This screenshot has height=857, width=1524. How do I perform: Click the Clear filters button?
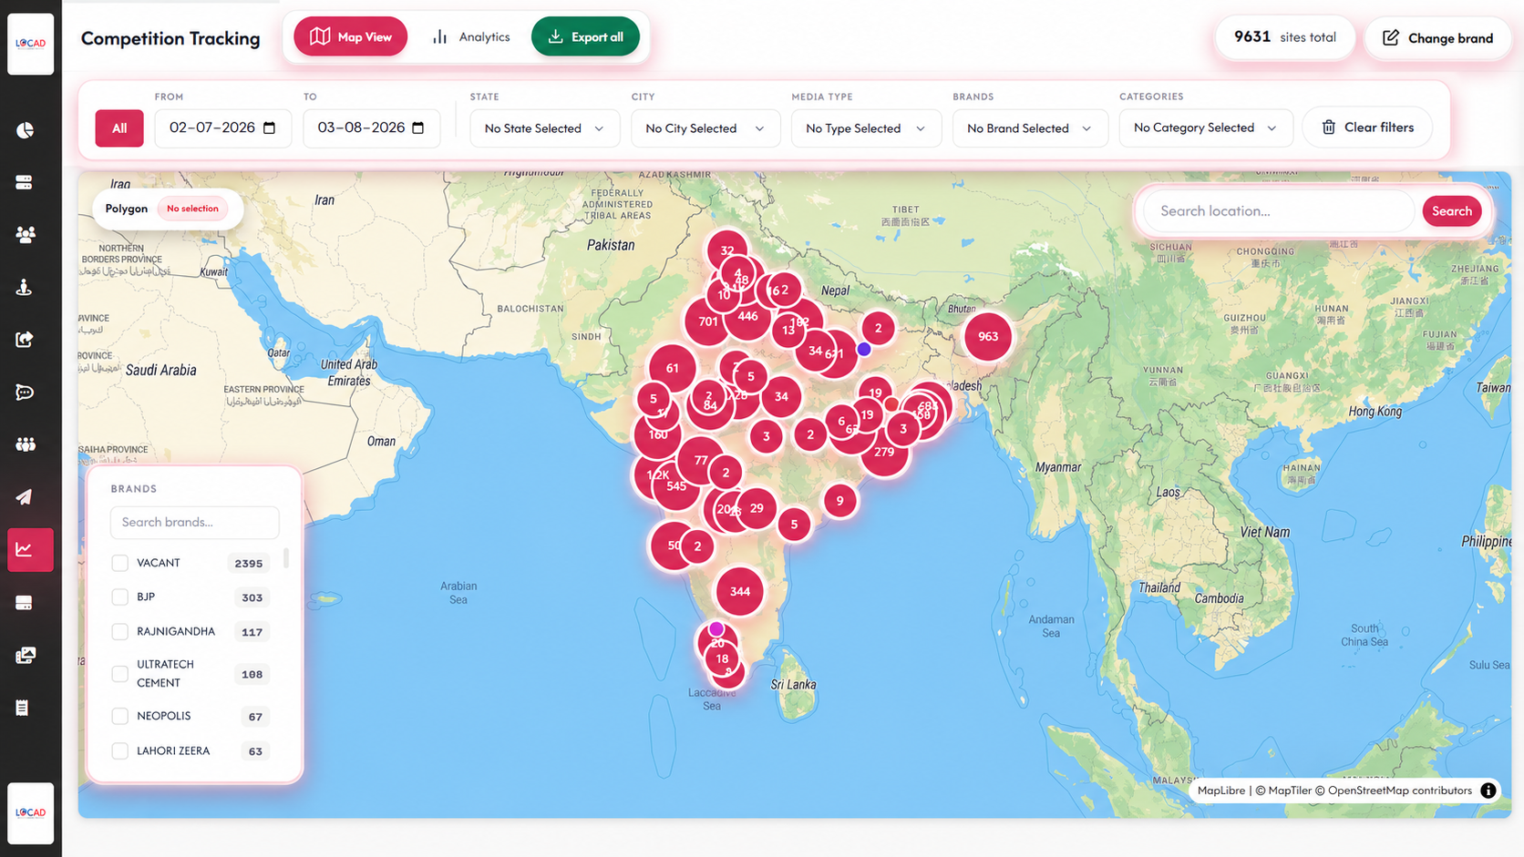pyautogui.click(x=1367, y=128)
